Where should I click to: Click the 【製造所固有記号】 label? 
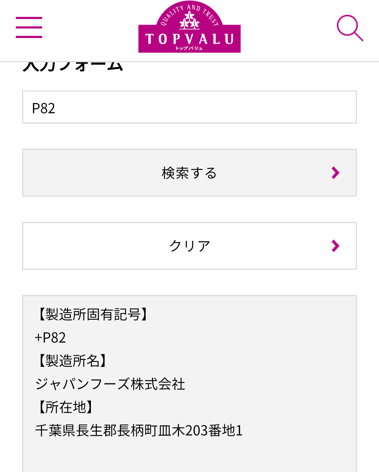[x=93, y=314]
